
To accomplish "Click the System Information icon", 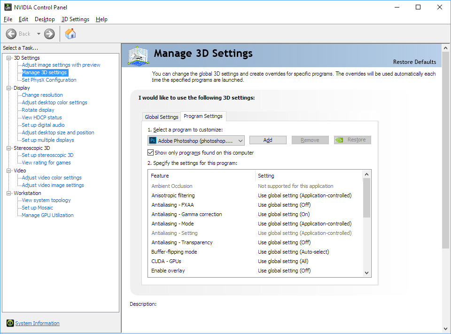I will click(x=10, y=323).
